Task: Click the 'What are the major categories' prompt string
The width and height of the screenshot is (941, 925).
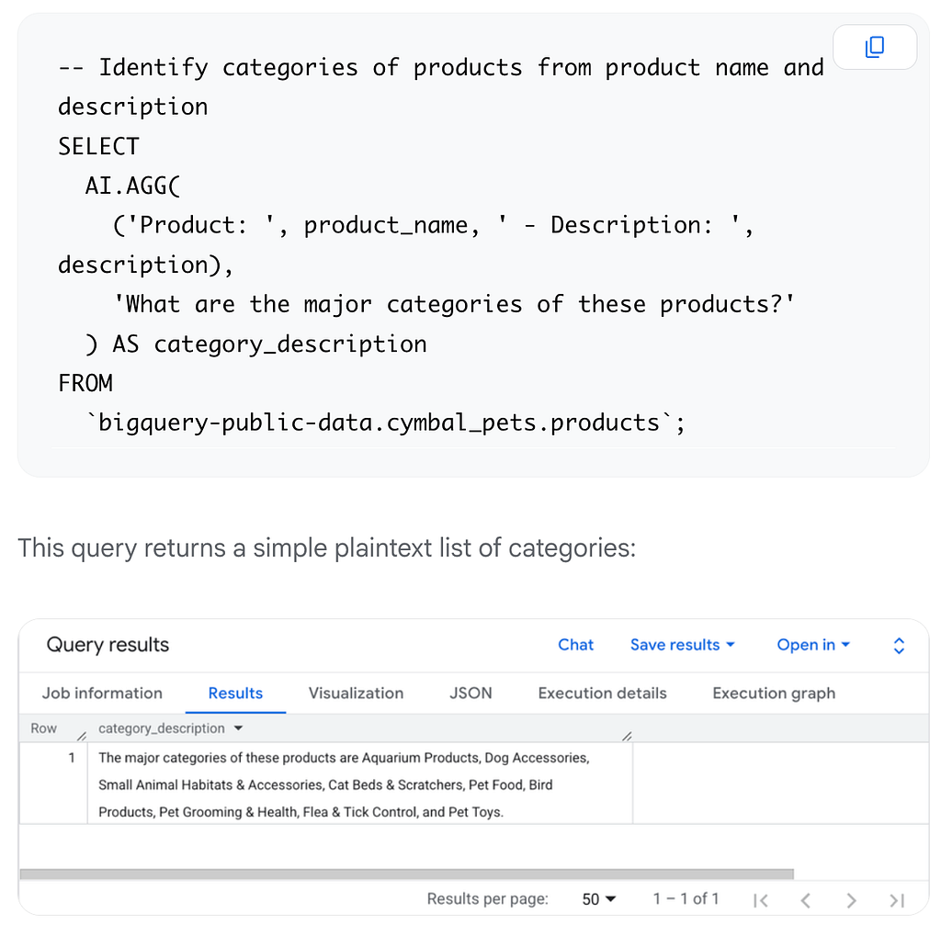Action: [x=454, y=304]
